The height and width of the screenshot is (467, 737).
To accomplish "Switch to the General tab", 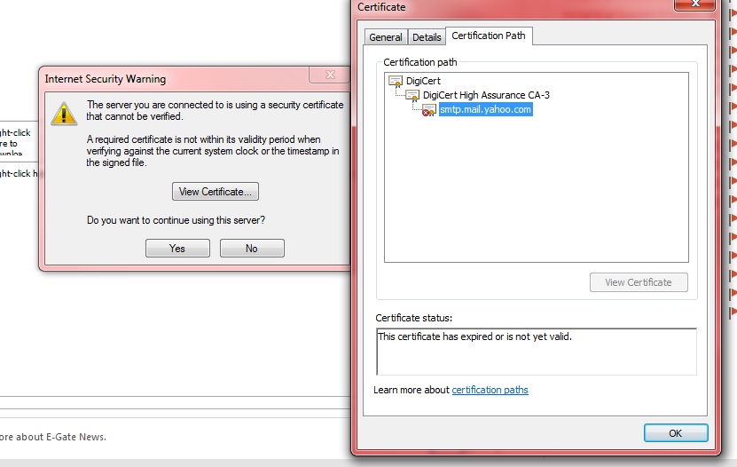I will coord(386,37).
